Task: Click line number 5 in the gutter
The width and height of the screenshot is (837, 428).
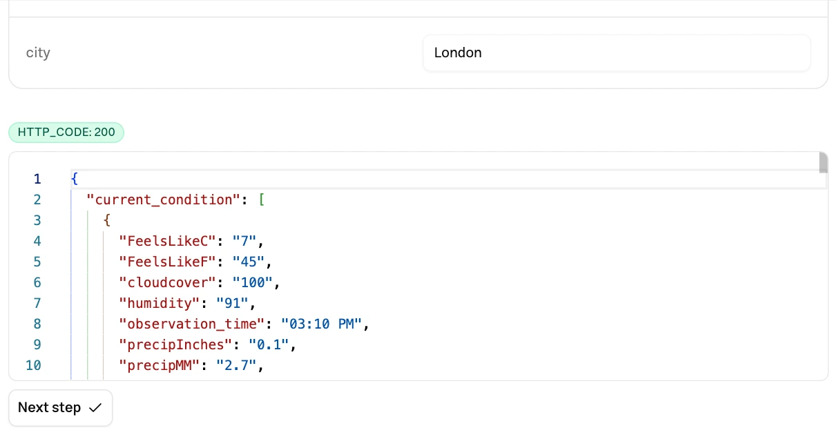Action: click(x=37, y=262)
